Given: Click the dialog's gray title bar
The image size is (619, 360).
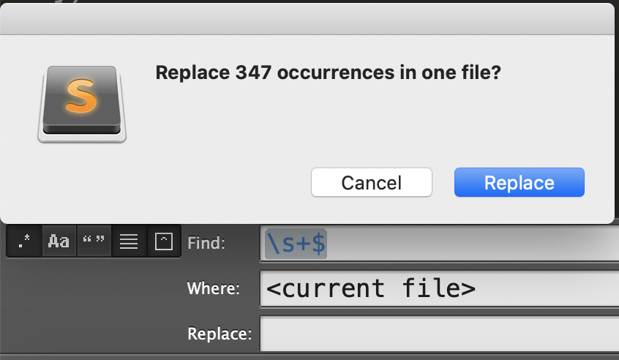Looking at the screenshot, I should point(307,19).
